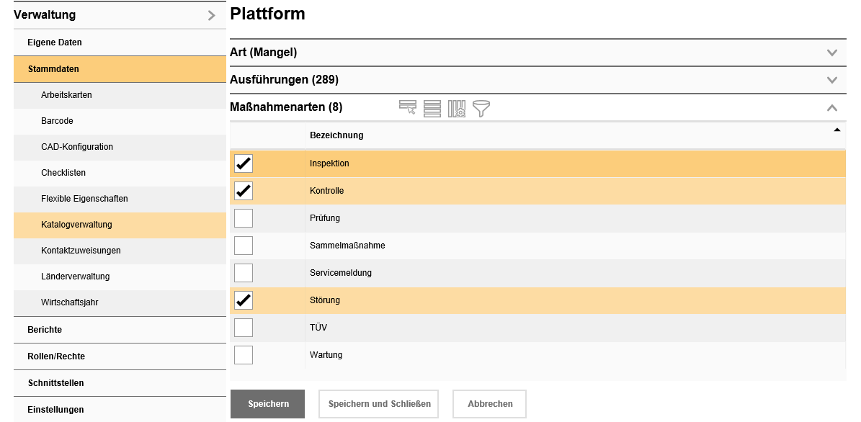Check the TÜV checkbox
The height and width of the screenshot is (422, 861).
pyautogui.click(x=244, y=328)
